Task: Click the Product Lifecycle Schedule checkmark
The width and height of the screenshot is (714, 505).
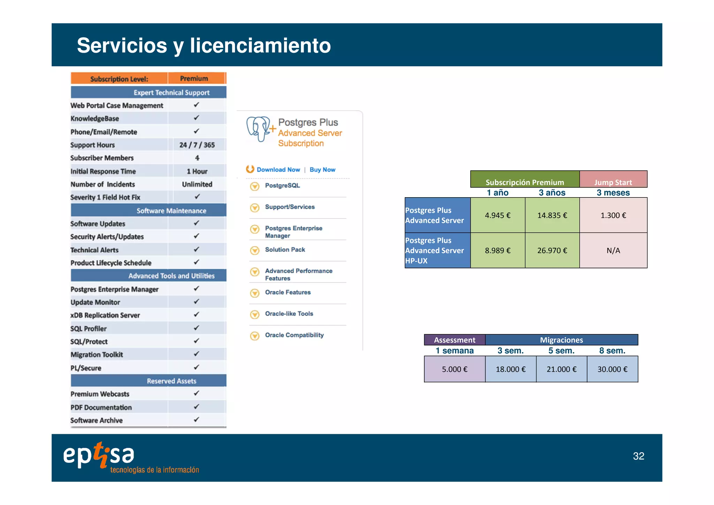Action: (197, 262)
